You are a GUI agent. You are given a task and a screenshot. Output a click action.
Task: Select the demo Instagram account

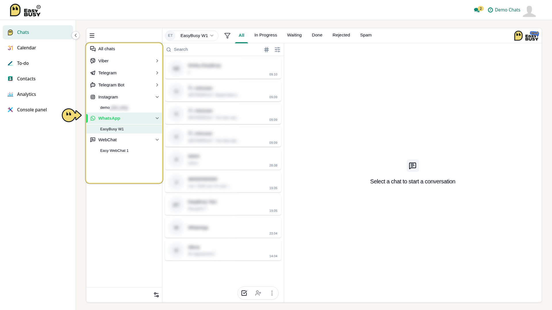click(x=124, y=108)
